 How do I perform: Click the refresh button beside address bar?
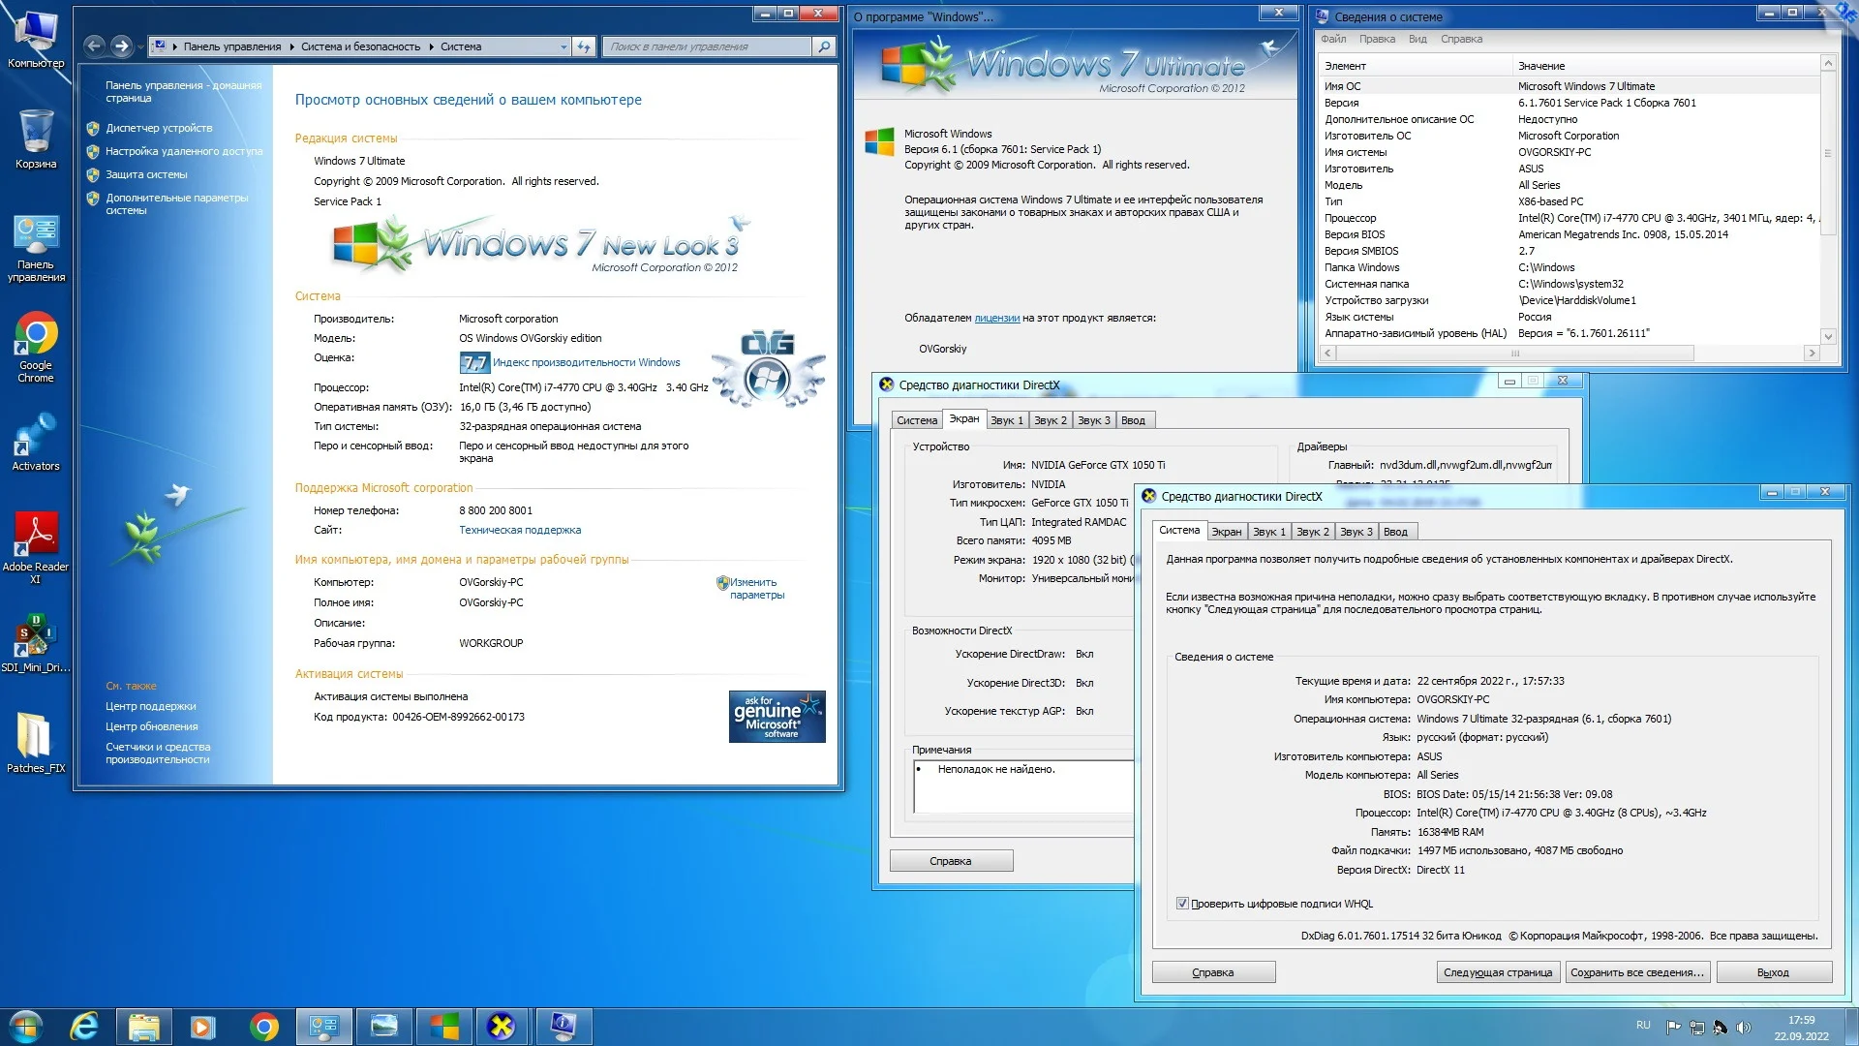584,46
